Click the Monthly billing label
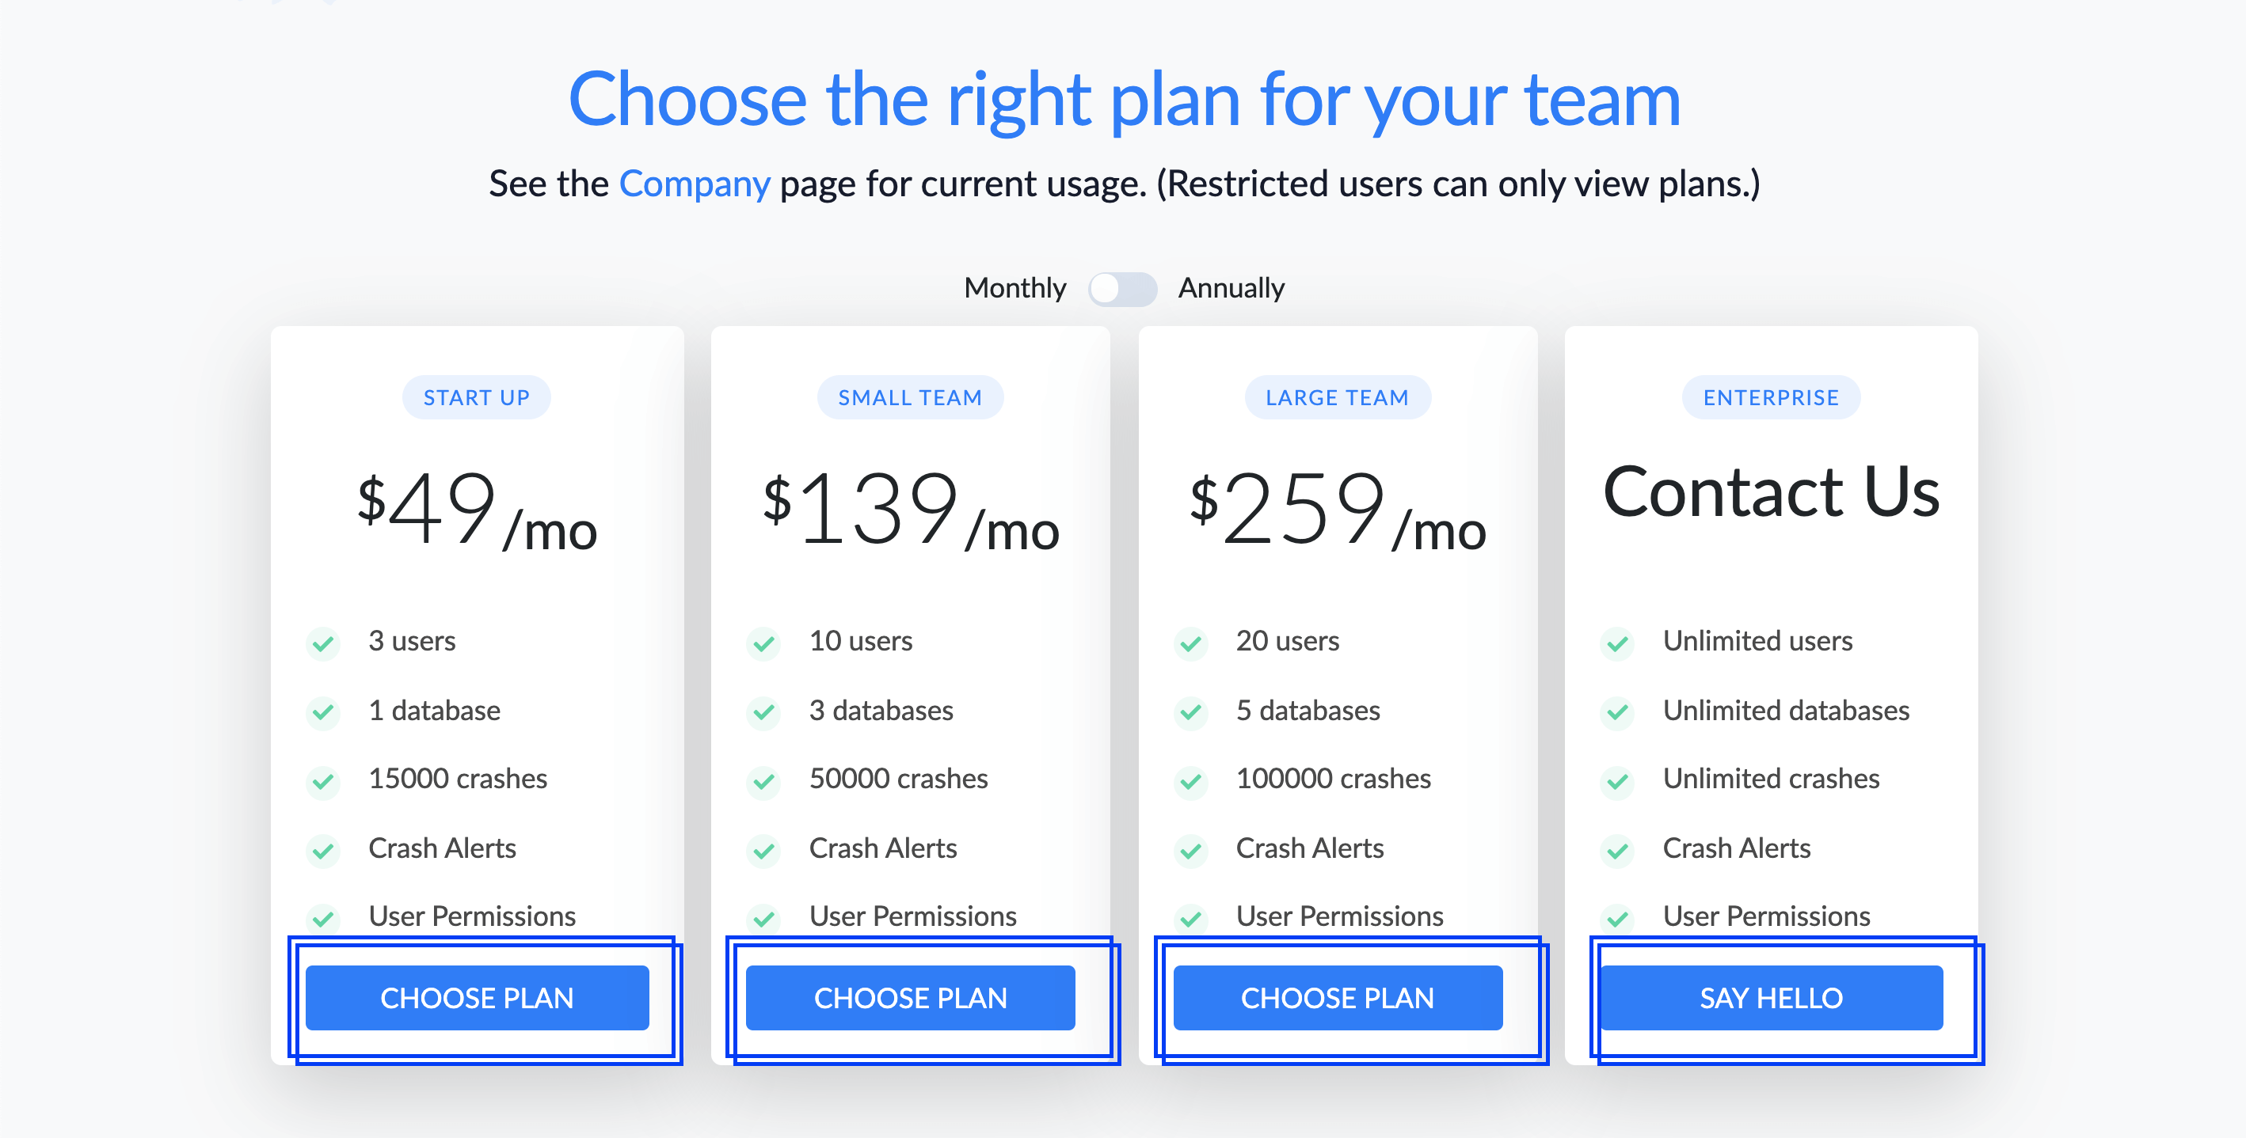Image resolution: width=2246 pixels, height=1138 pixels. 1015,287
